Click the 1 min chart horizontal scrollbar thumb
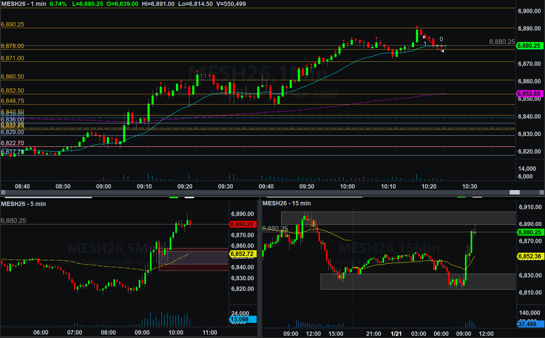 (x=514, y=193)
